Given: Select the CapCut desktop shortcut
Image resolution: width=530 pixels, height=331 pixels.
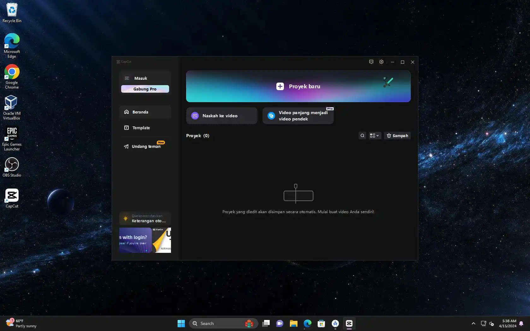Looking at the screenshot, I should coord(12,198).
